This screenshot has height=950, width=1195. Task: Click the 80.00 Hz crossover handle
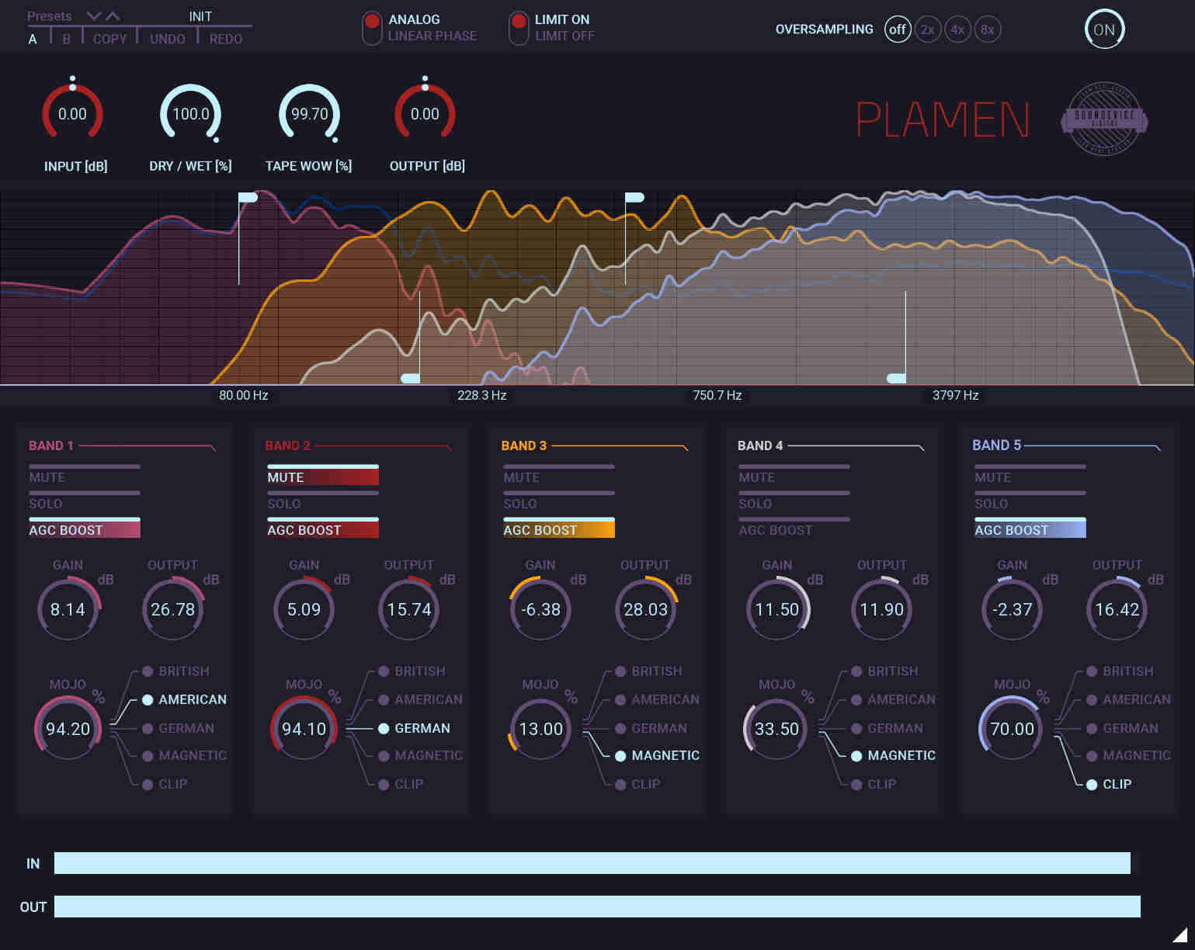click(x=248, y=198)
